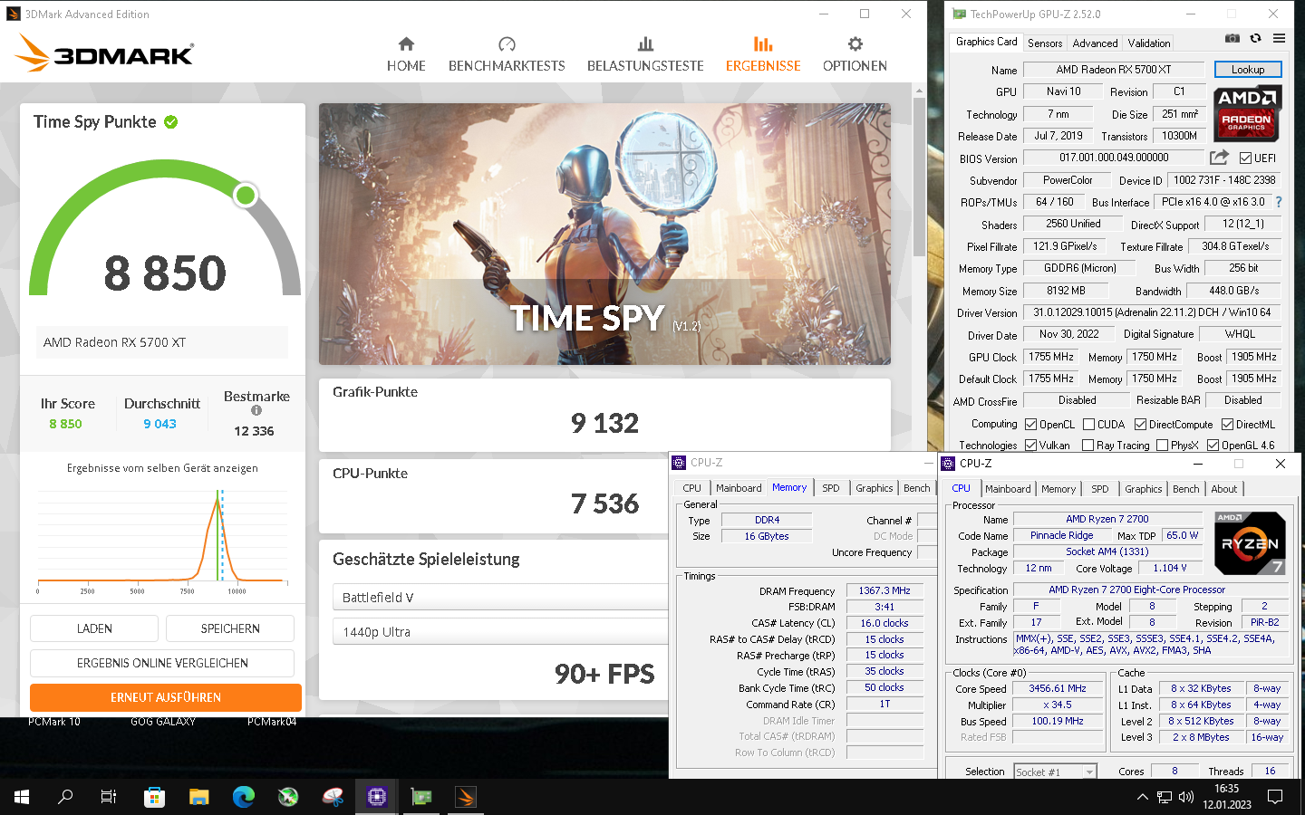Open Microsoft Edge from the taskbar
Image resolution: width=1305 pixels, height=815 pixels.
pos(244,797)
